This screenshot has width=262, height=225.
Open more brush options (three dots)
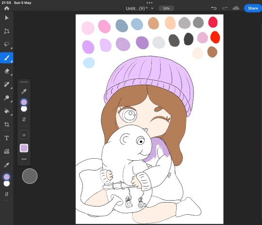(x=24, y=159)
